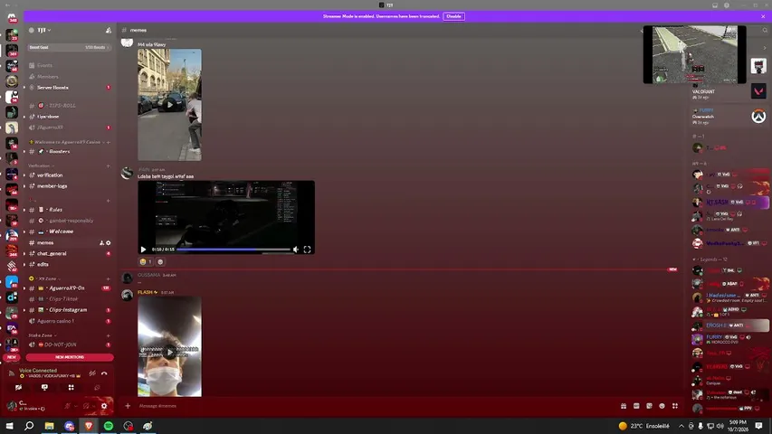Open the memes channel settings gear
Viewport: 772px width, 434px height.
point(109,242)
